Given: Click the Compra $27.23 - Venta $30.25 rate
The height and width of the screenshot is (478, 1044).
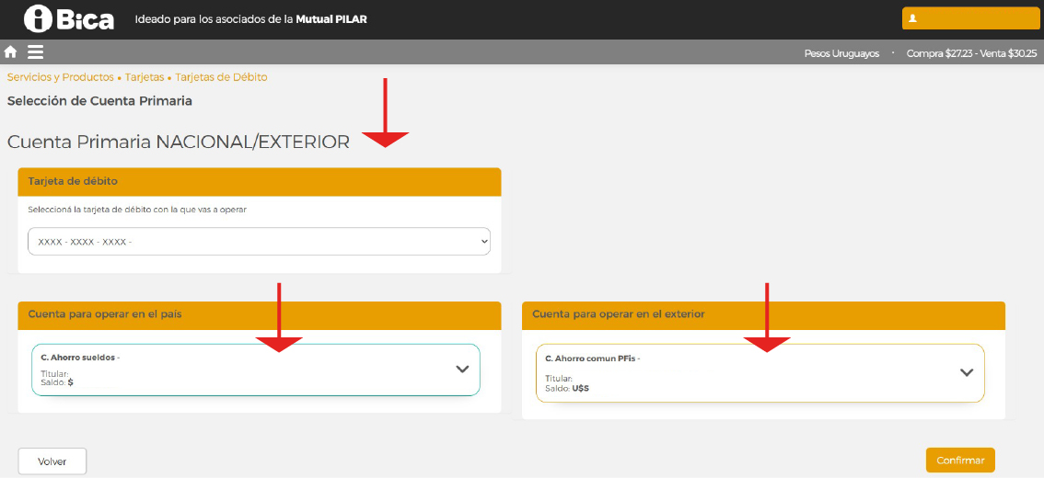Looking at the screenshot, I should [971, 53].
